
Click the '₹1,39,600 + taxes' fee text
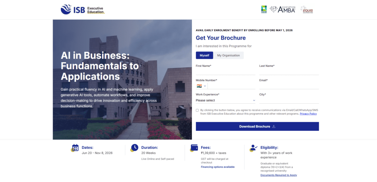pyautogui.click(x=214, y=153)
